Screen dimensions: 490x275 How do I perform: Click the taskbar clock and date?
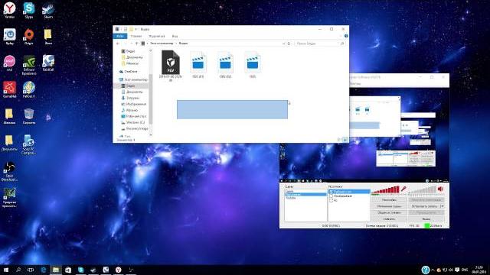[479, 270]
